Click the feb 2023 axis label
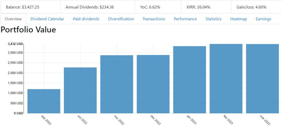282x128 pixels. pos(228,120)
